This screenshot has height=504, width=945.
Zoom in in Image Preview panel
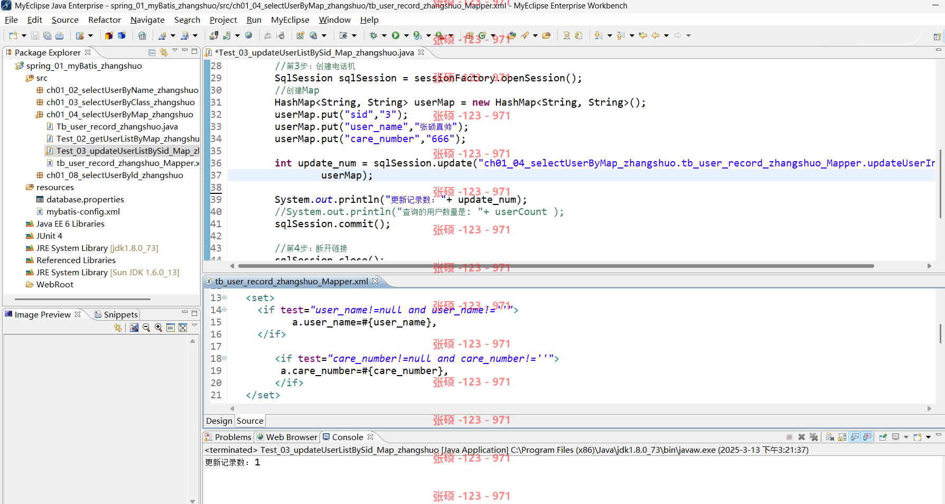158,328
